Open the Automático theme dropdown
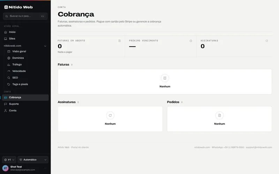This screenshot has width=279, height=174. point(33,160)
